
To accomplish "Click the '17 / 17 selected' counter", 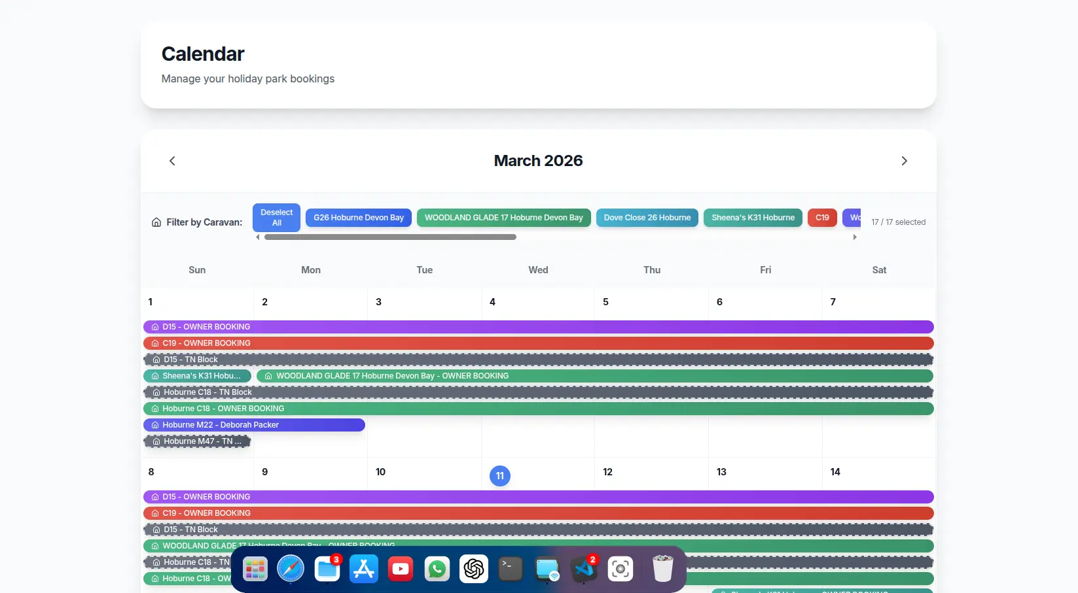I will tap(898, 222).
